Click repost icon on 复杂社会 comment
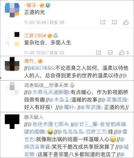Image resolution: width=134 pixels, height=158 pixels. click(x=99, y=52)
